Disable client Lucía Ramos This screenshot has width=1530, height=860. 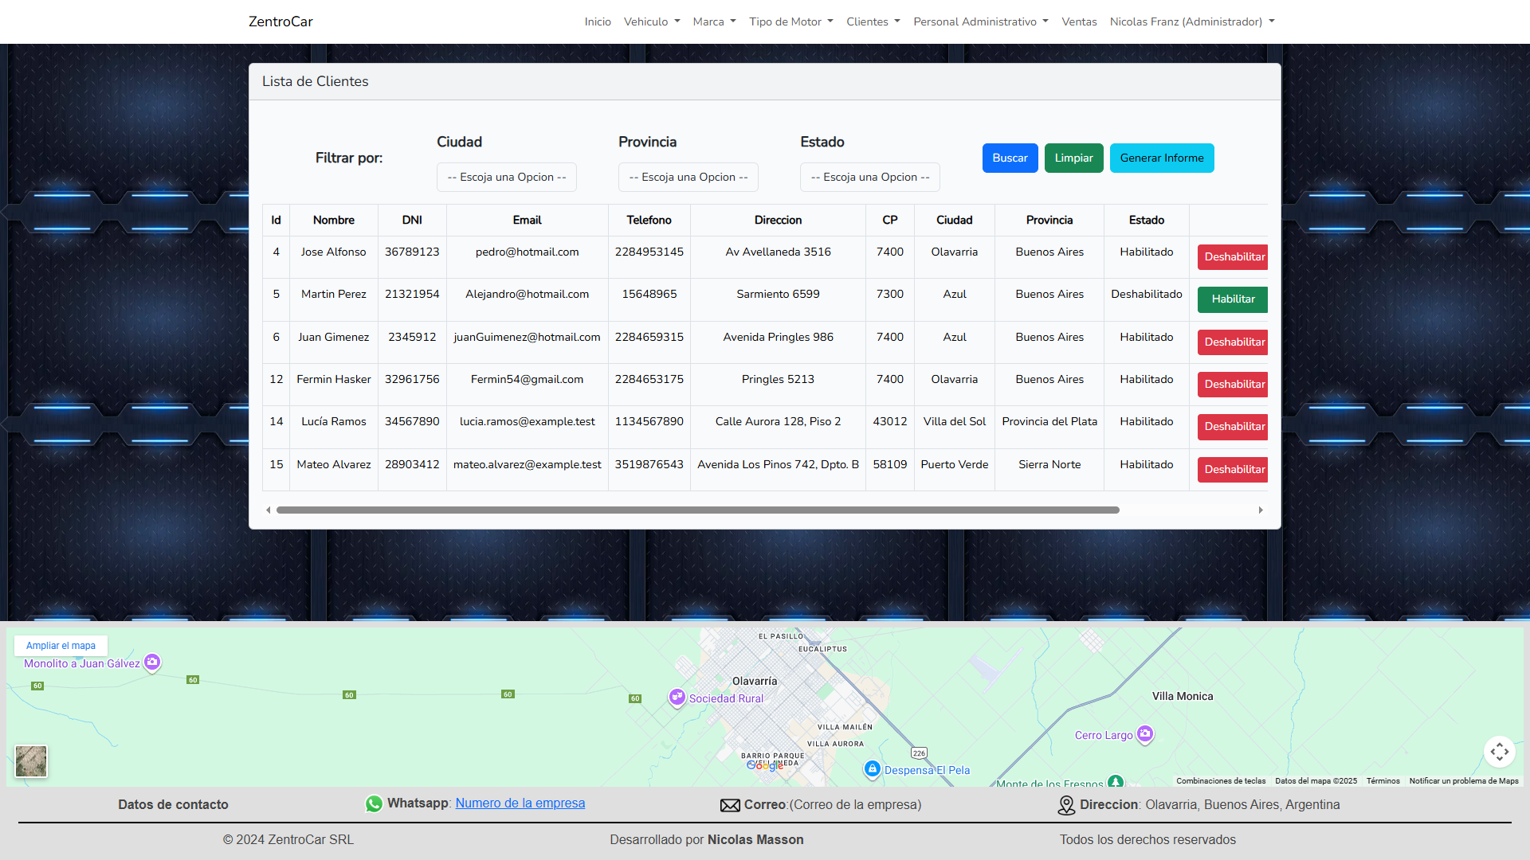click(1234, 427)
